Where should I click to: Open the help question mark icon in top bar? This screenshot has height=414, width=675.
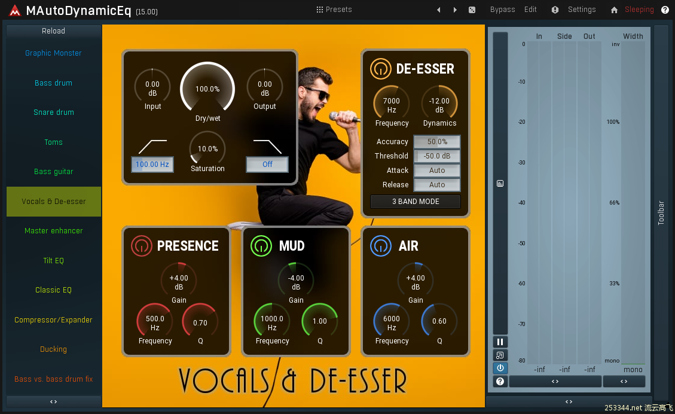pos(665,10)
